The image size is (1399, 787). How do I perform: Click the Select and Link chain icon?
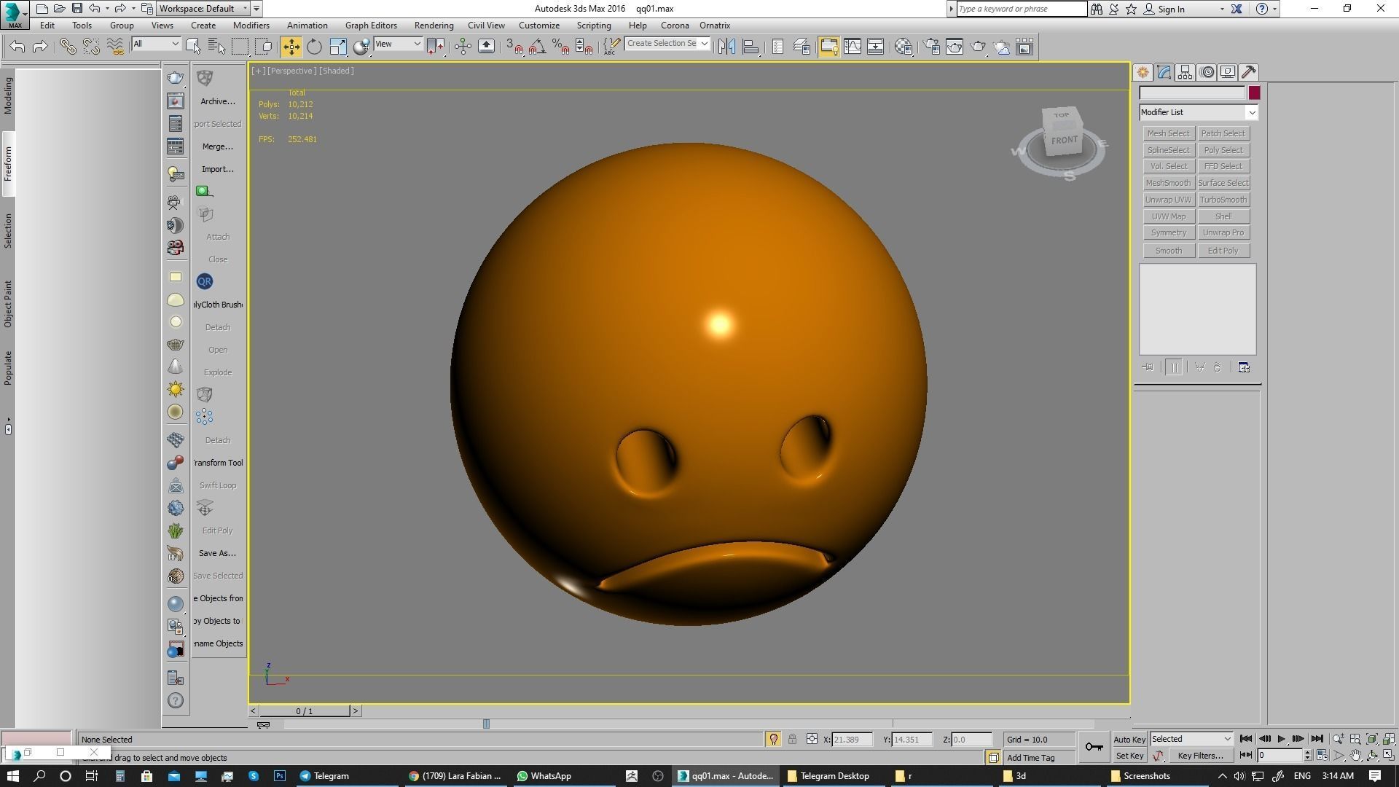click(x=68, y=47)
